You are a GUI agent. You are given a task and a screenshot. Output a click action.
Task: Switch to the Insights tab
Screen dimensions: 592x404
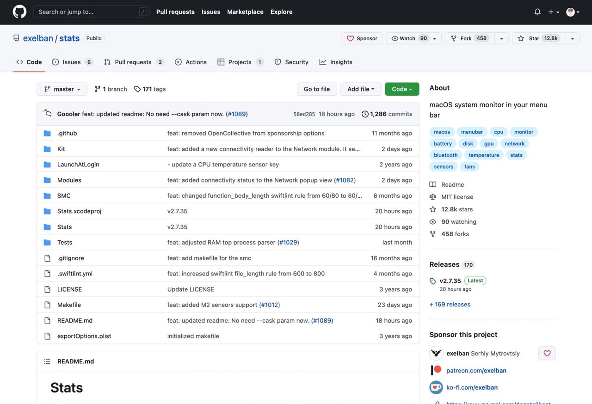336,62
